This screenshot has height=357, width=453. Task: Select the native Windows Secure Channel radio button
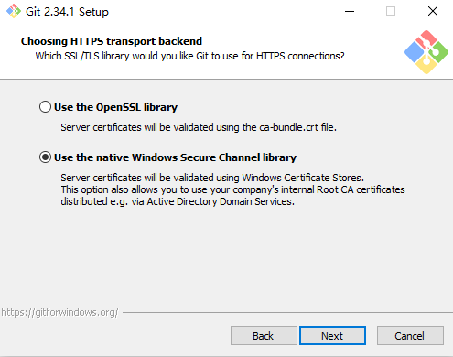tap(45, 157)
